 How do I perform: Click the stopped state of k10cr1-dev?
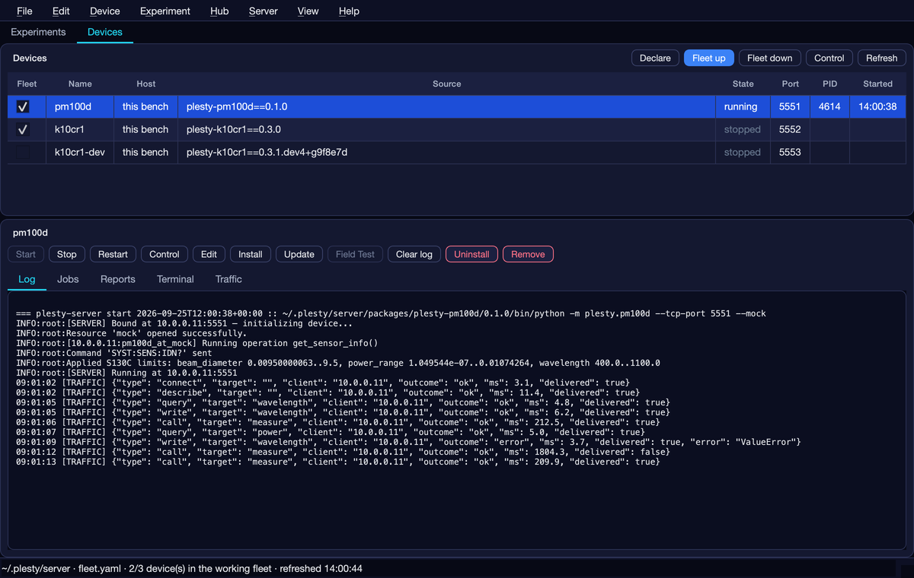[743, 152]
